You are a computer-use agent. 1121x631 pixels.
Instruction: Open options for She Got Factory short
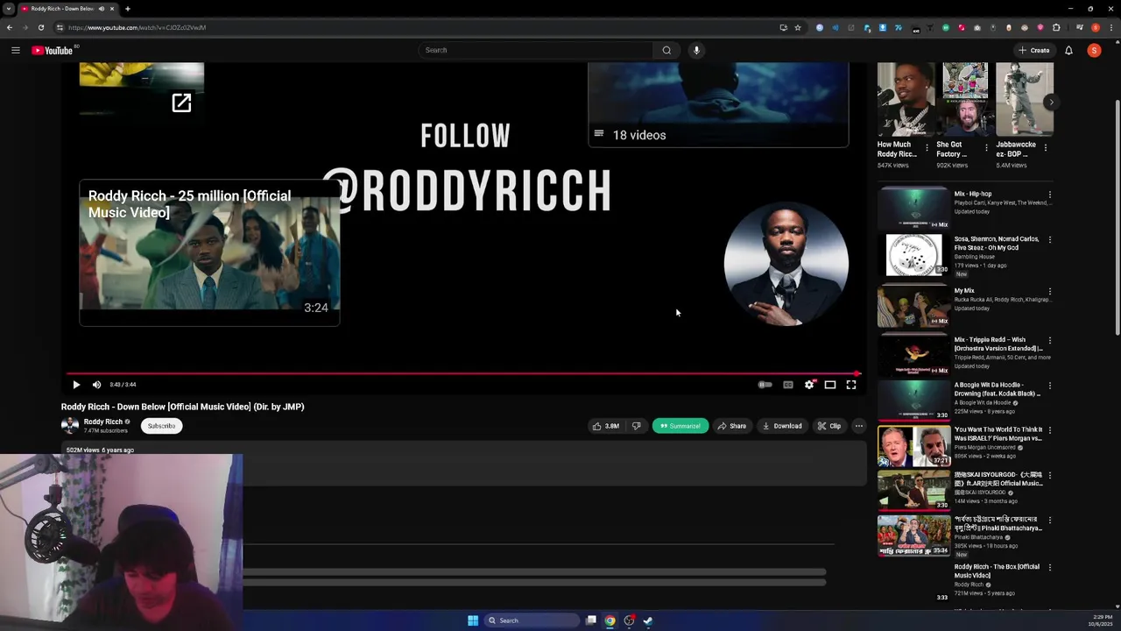point(986,148)
